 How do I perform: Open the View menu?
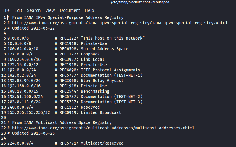[x=50, y=10]
